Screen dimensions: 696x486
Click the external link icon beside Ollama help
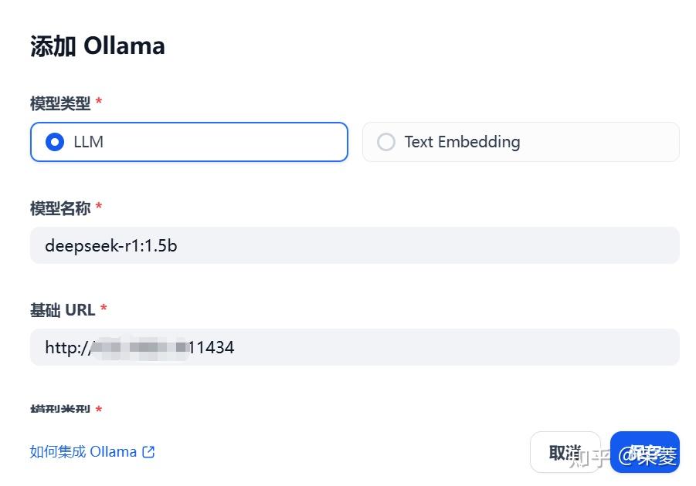pos(148,452)
